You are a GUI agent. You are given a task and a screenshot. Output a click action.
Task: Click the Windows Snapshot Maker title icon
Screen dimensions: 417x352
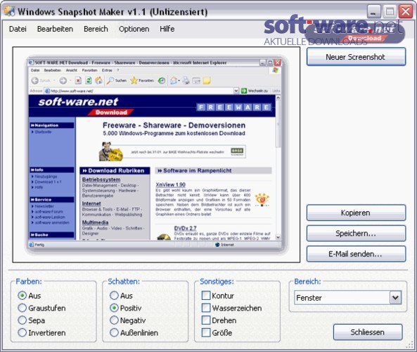tap(10, 11)
